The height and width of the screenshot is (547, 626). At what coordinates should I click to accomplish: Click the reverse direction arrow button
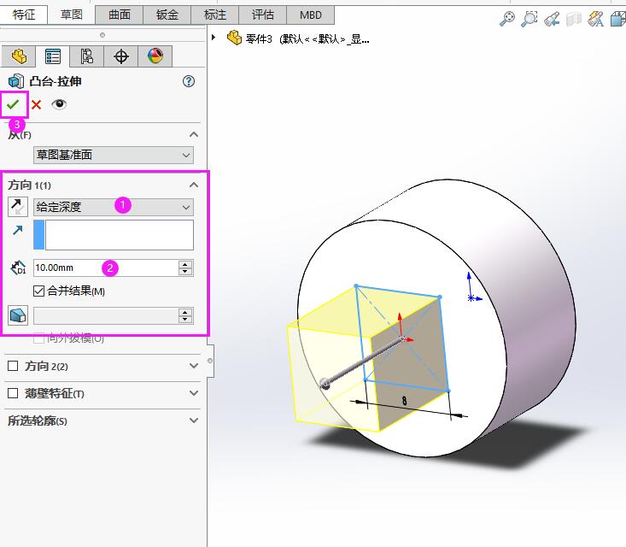point(18,207)
